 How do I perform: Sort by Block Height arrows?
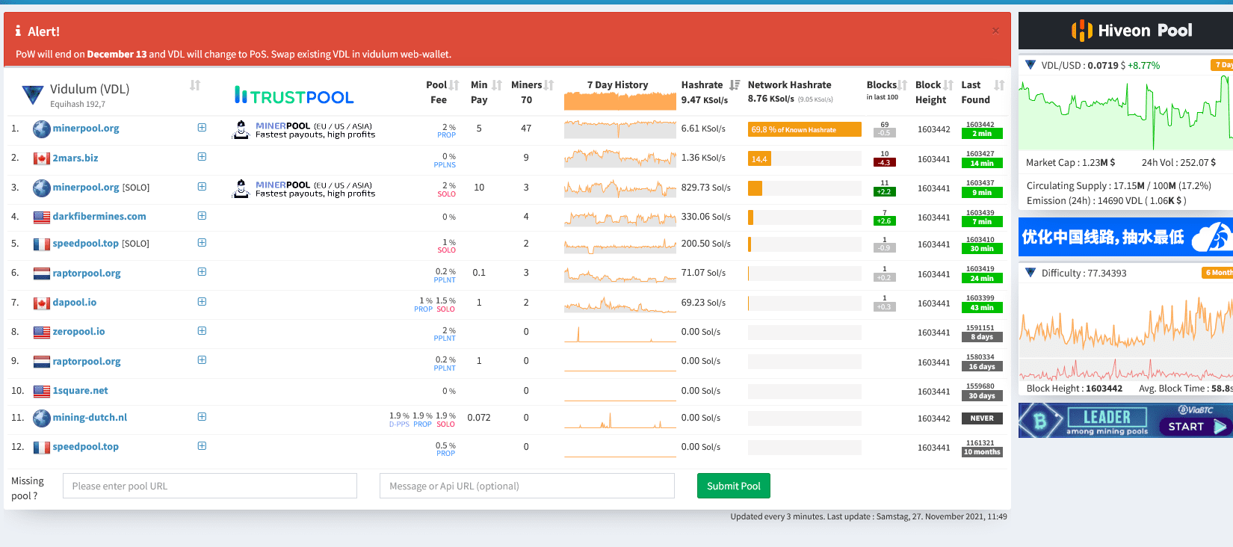948,85
